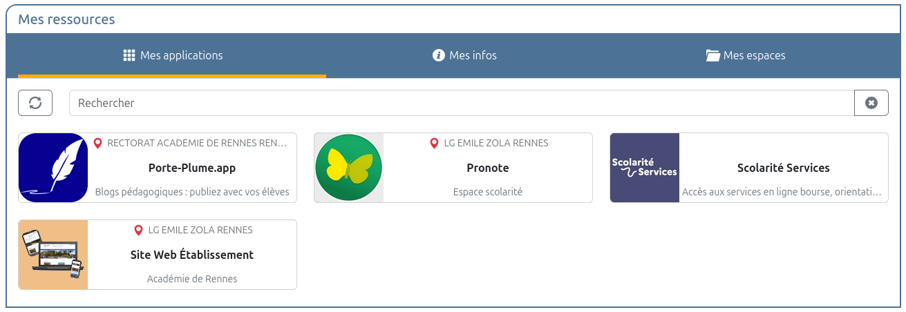
Task: Click the location pin next to Rectorat Académie
Action: pos(98,144)
